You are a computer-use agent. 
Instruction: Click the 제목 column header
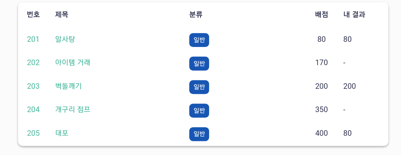coord(62,15)
